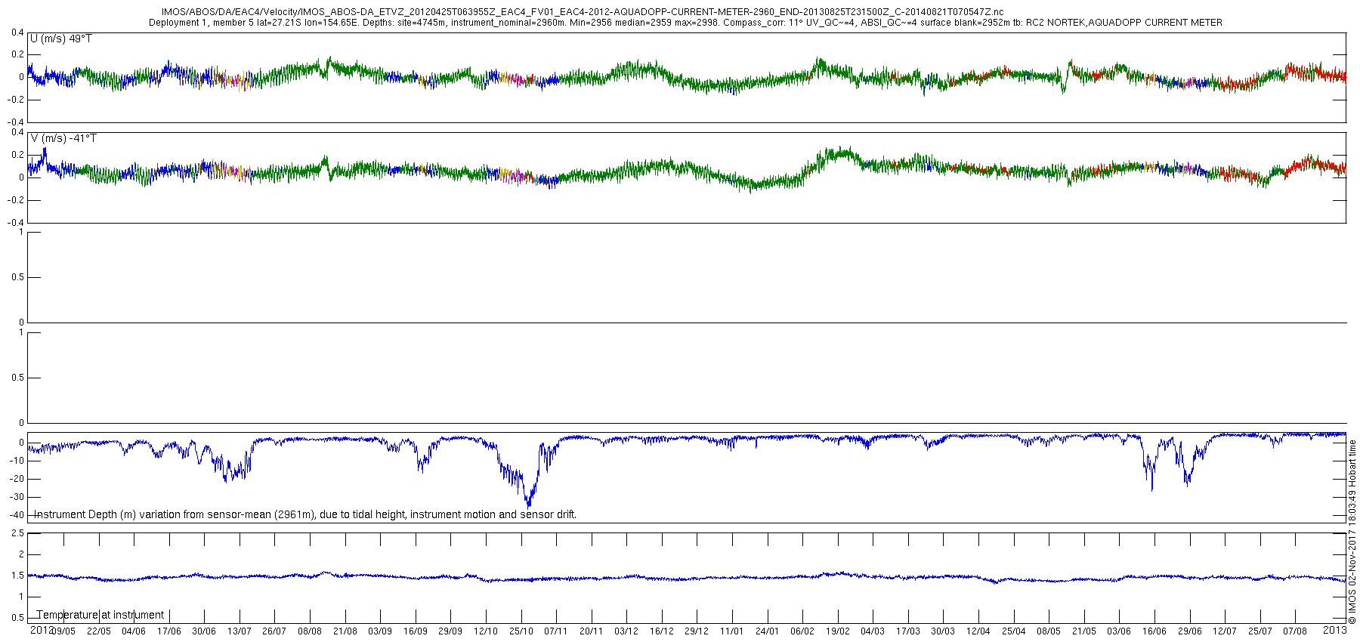The width and height of the screenshot is (1360, 642).
Task: Click the '2.5' tick on temperature axis
Action: click(x=18, y=533)
